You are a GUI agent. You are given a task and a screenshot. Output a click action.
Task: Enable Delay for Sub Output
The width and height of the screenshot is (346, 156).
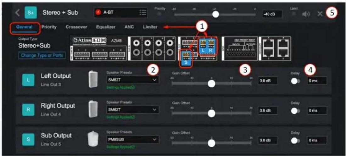pos(295,140)
